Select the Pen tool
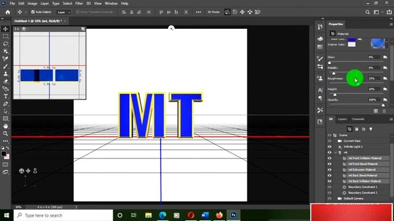Viewport: 394px width, 221px height. [6, 104]
